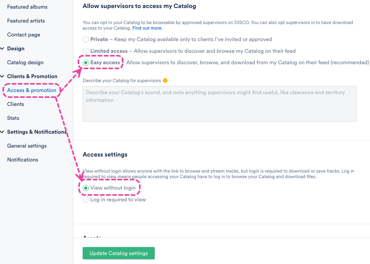370x264 pixels.
Task: Collapse the Settings & Notifications section
Action: (2, 132)
